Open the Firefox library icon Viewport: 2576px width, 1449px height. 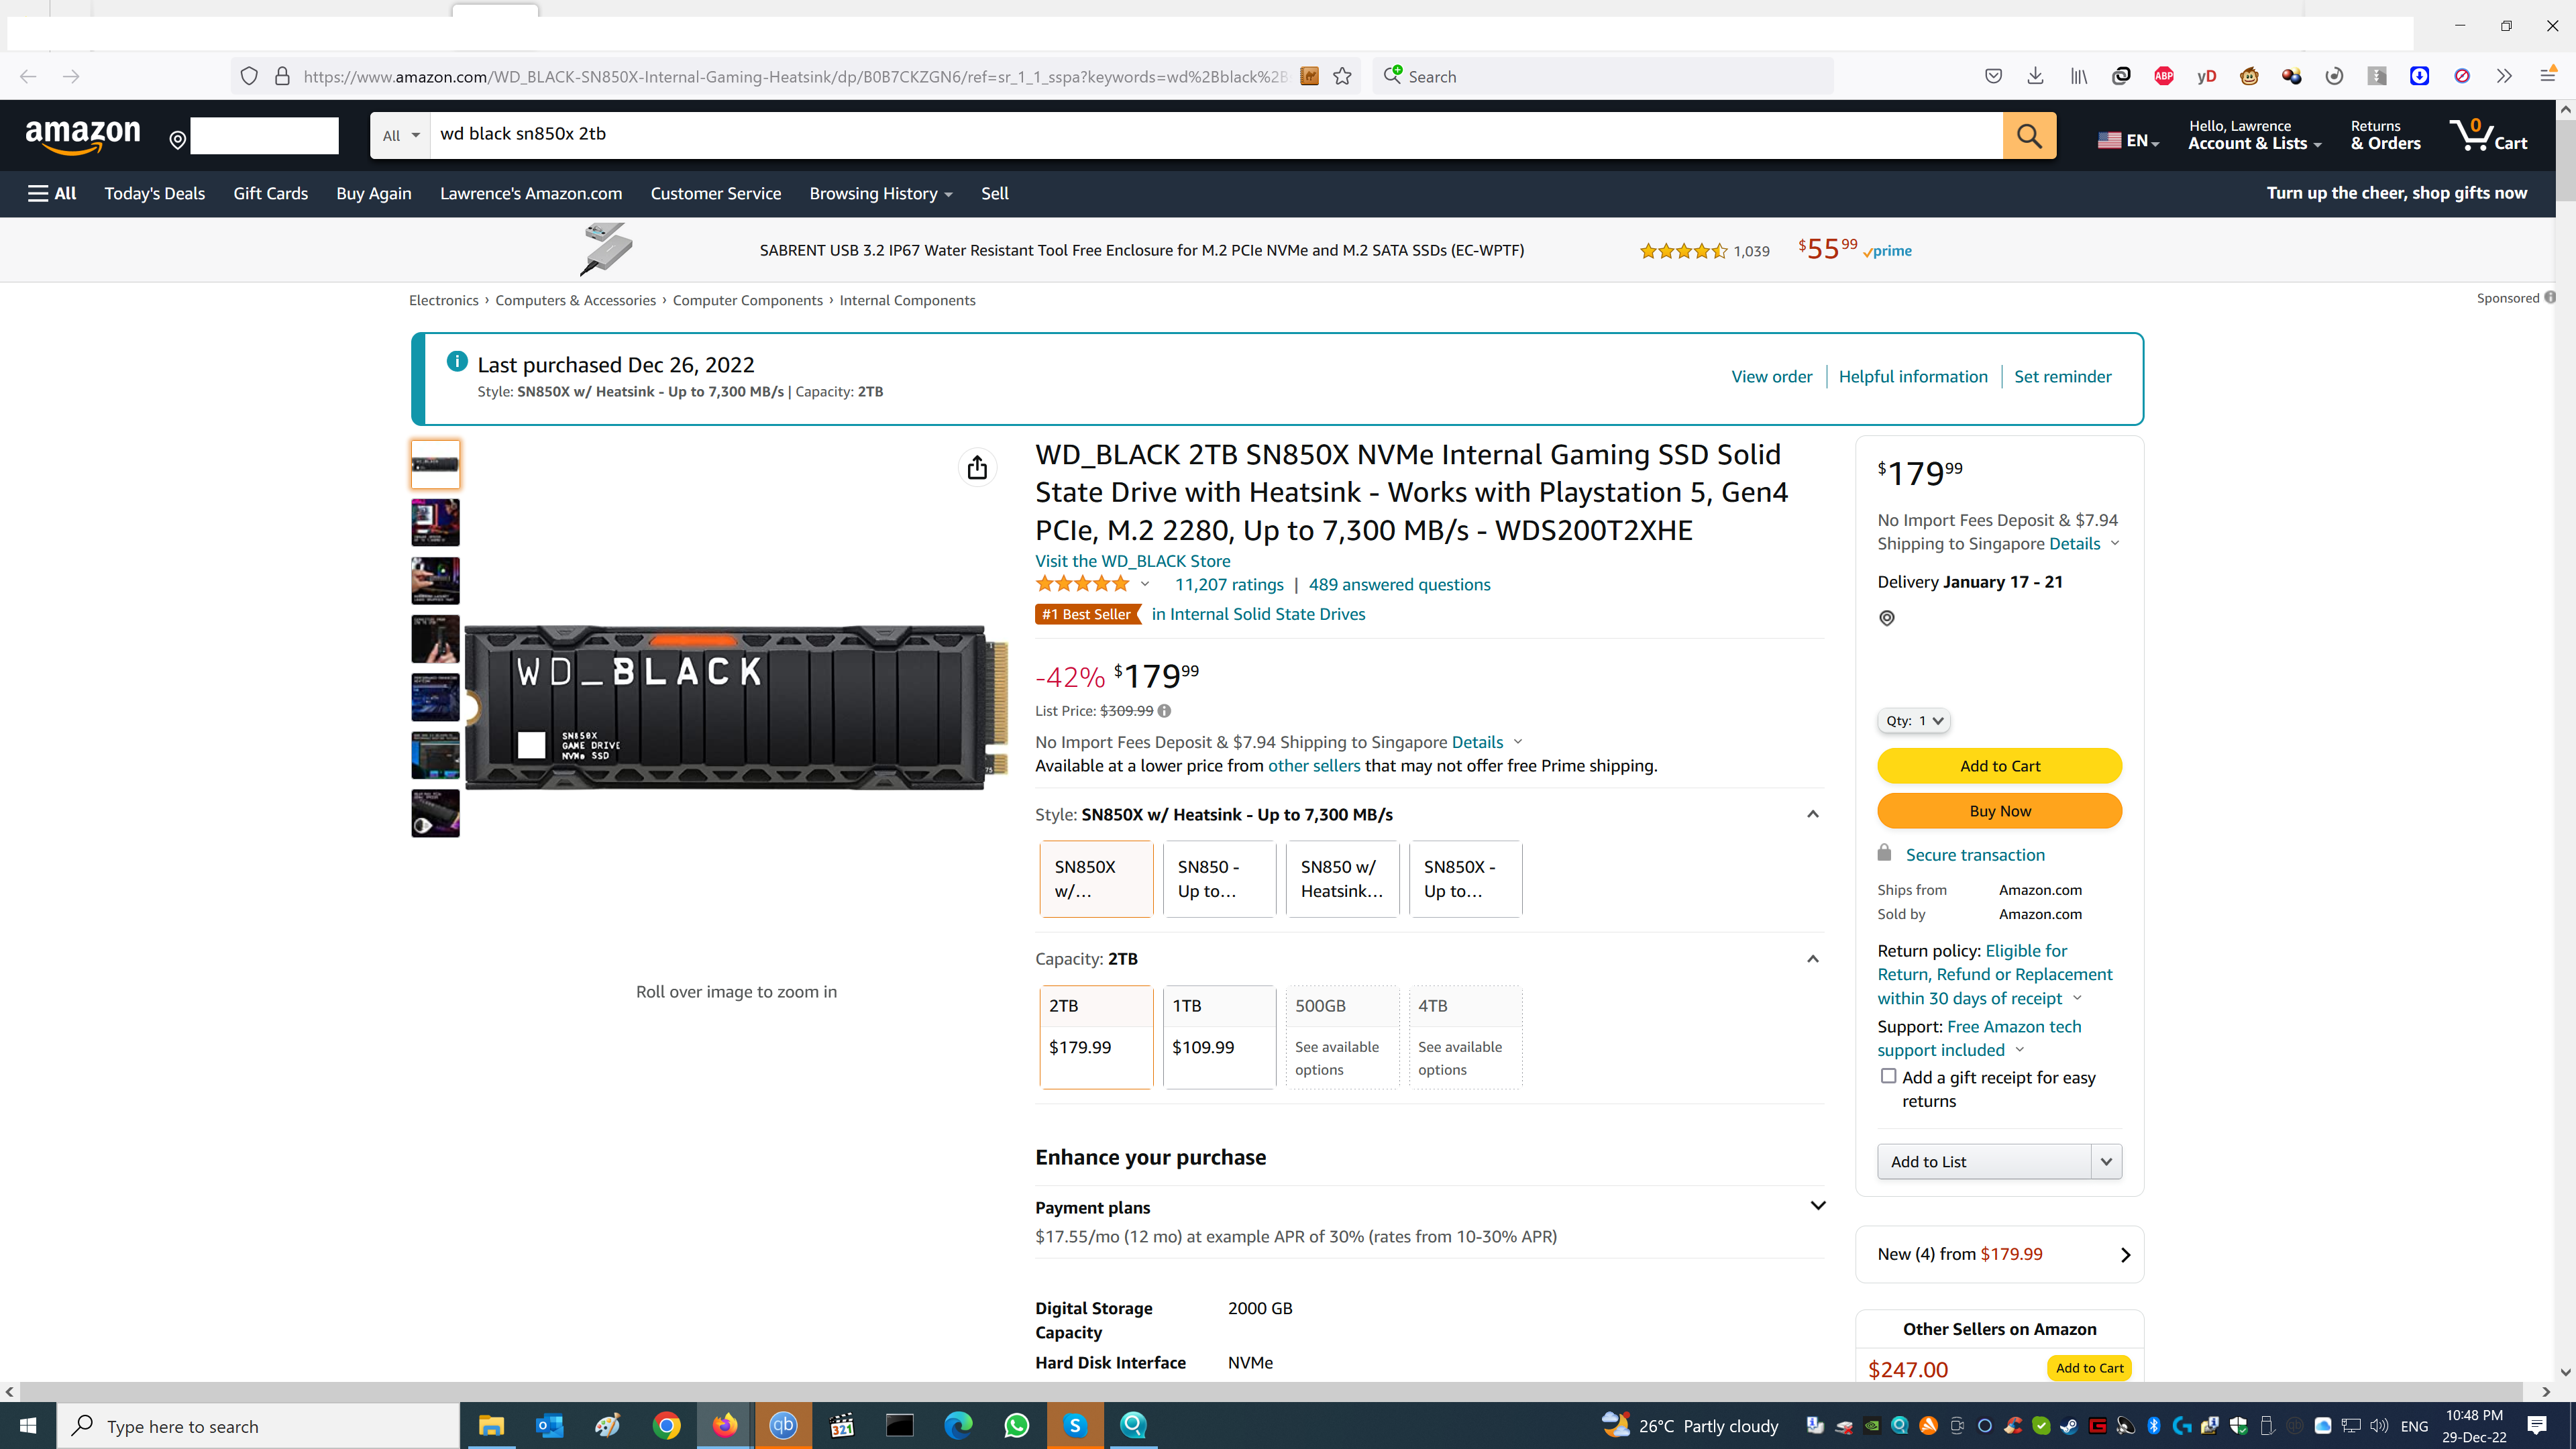(2079, 76)
